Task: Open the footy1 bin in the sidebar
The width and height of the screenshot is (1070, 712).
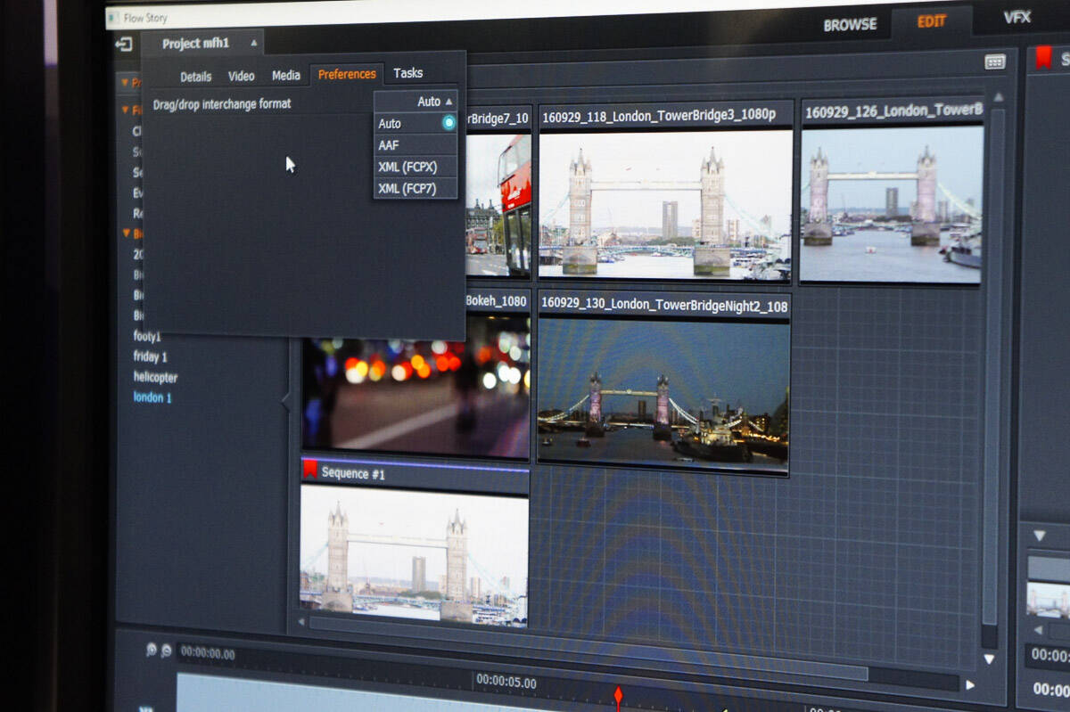Action: tap(147, 337)
